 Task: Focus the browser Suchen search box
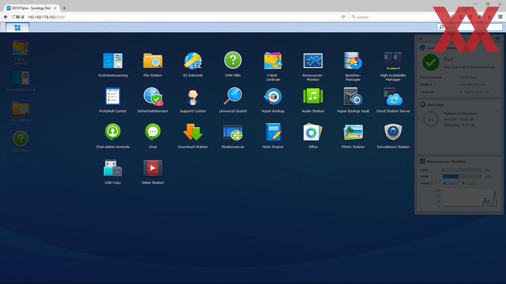tap(398, 17)
